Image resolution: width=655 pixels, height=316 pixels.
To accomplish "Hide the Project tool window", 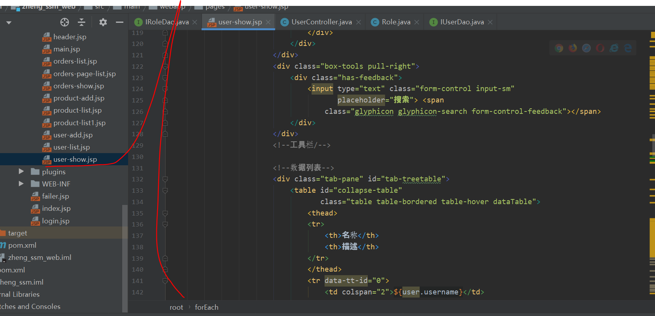I will click(119, 22).
